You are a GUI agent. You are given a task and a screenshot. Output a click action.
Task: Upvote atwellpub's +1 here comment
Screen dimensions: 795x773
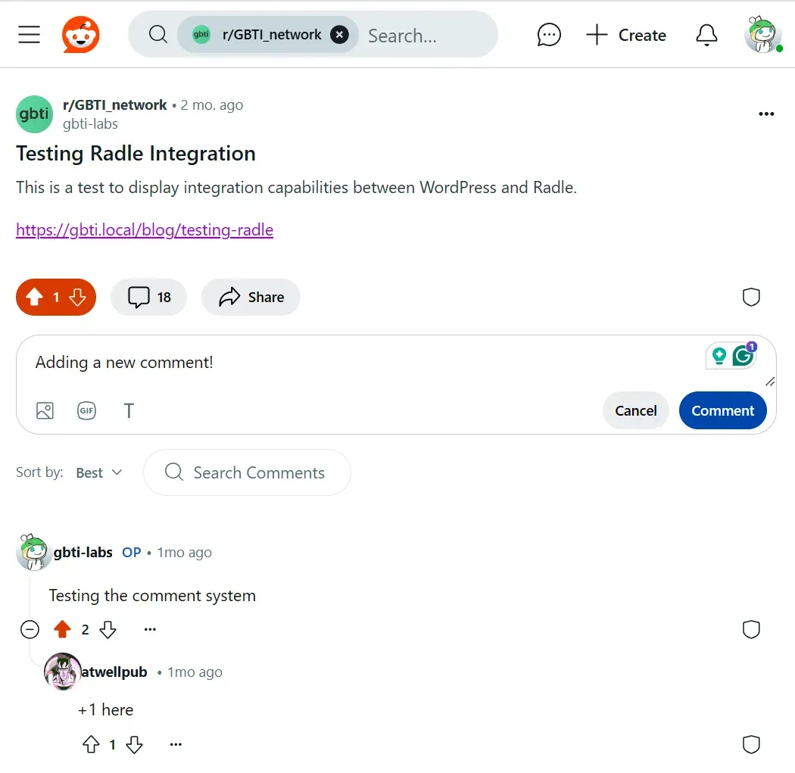92,745
